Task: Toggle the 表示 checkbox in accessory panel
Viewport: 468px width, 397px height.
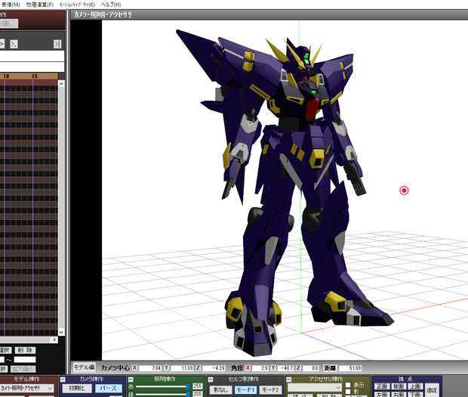Action: click(347, 384)
